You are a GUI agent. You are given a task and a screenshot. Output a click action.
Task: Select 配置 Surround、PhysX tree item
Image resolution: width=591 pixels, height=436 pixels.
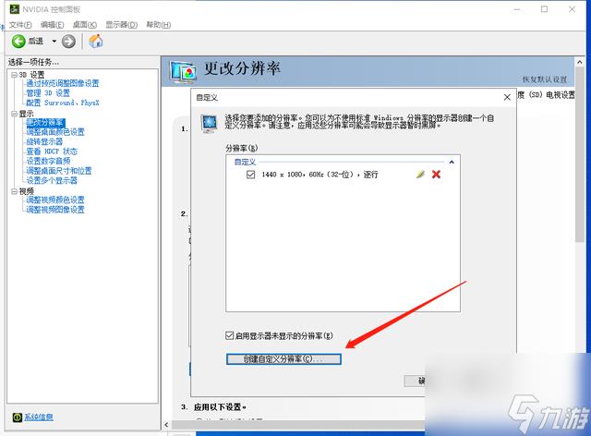(62, 103)
